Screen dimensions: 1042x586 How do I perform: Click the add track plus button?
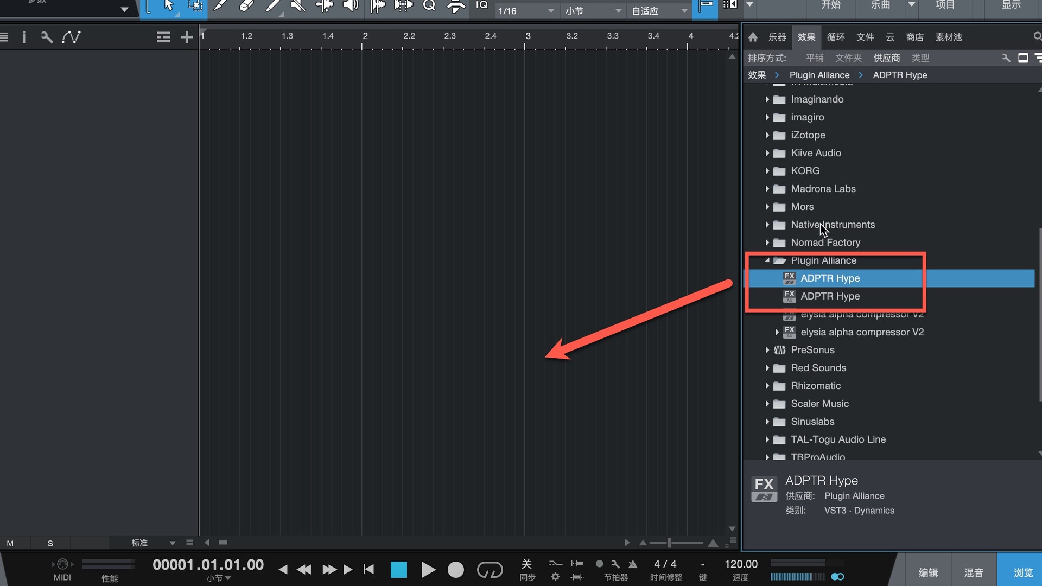187,37
